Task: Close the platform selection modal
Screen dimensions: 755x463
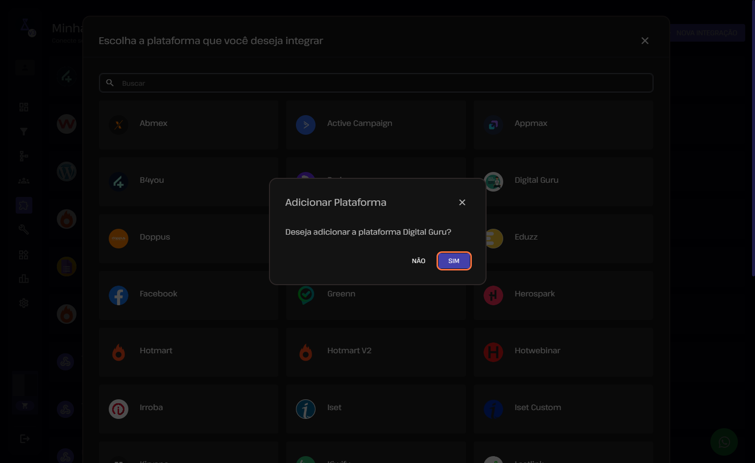Action: point(645,41)
